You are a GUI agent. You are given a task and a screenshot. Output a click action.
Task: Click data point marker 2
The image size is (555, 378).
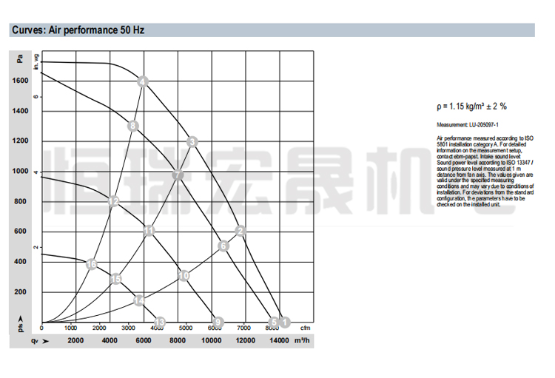point(240,231)
